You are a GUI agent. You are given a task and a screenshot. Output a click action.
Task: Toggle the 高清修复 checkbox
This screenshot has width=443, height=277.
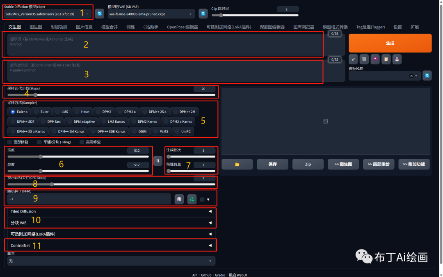tap(82, 142)
